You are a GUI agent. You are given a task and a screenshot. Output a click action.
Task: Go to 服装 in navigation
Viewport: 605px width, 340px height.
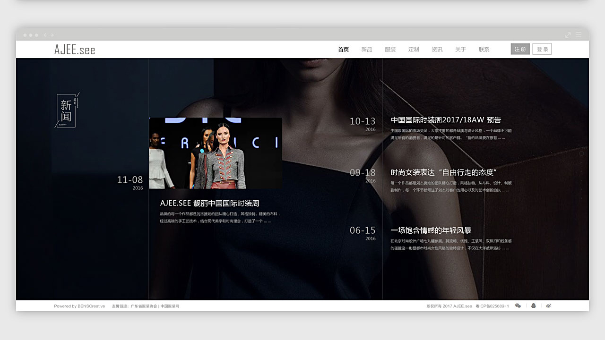click(x=390, y=50)
